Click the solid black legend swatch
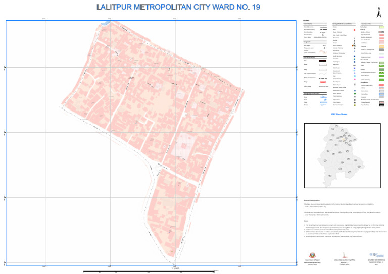The height and width of the screenshot is (274, 388). click(382, 105)
